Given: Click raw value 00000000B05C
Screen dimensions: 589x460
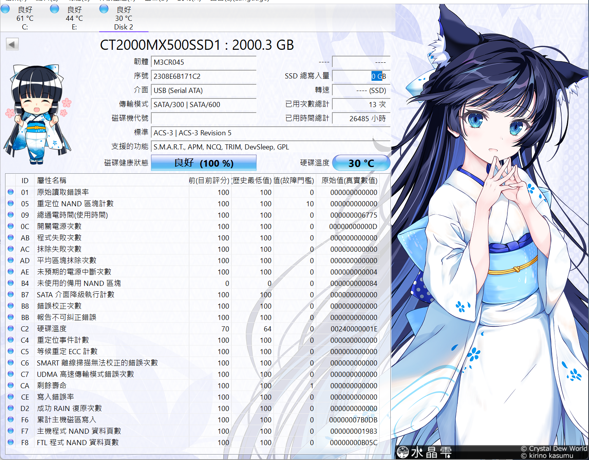Looking at the screenshot, I should tap(353, 443).
